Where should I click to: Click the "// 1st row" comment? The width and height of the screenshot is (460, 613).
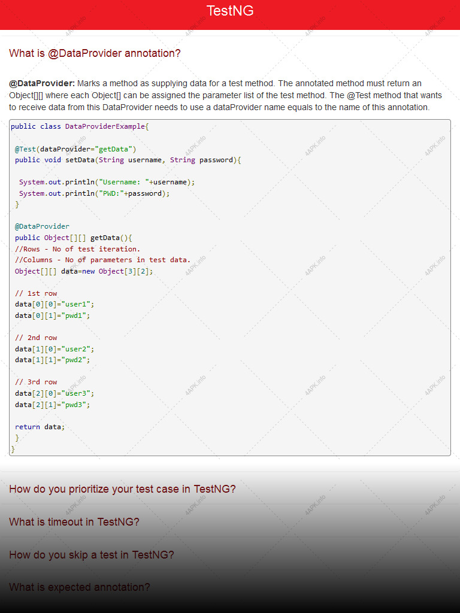[x=36, y=293]
